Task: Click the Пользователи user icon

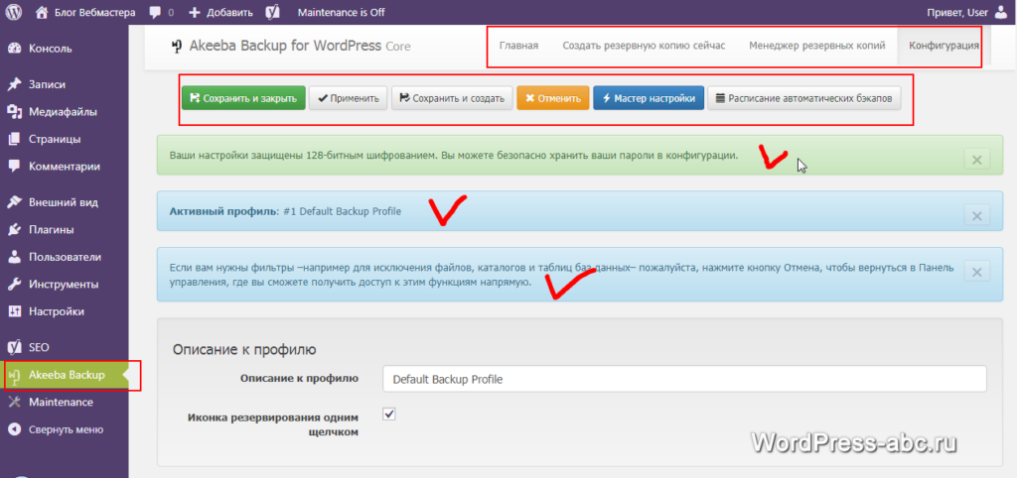Action: pyautogui.click(x=14, y=257)
